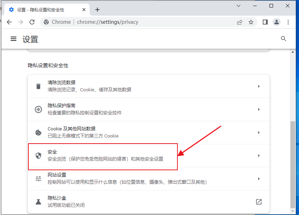Image resolution: width=299 pixels, height=215 pixels.
Task: Click the sliders icon next to 网站设置
Action: (38, 178)
